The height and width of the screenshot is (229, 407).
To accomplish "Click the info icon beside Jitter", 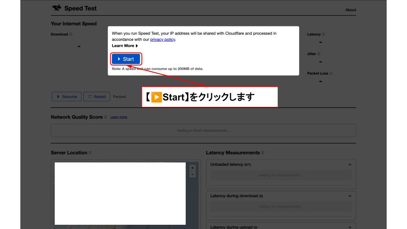I will pos(319,54).
